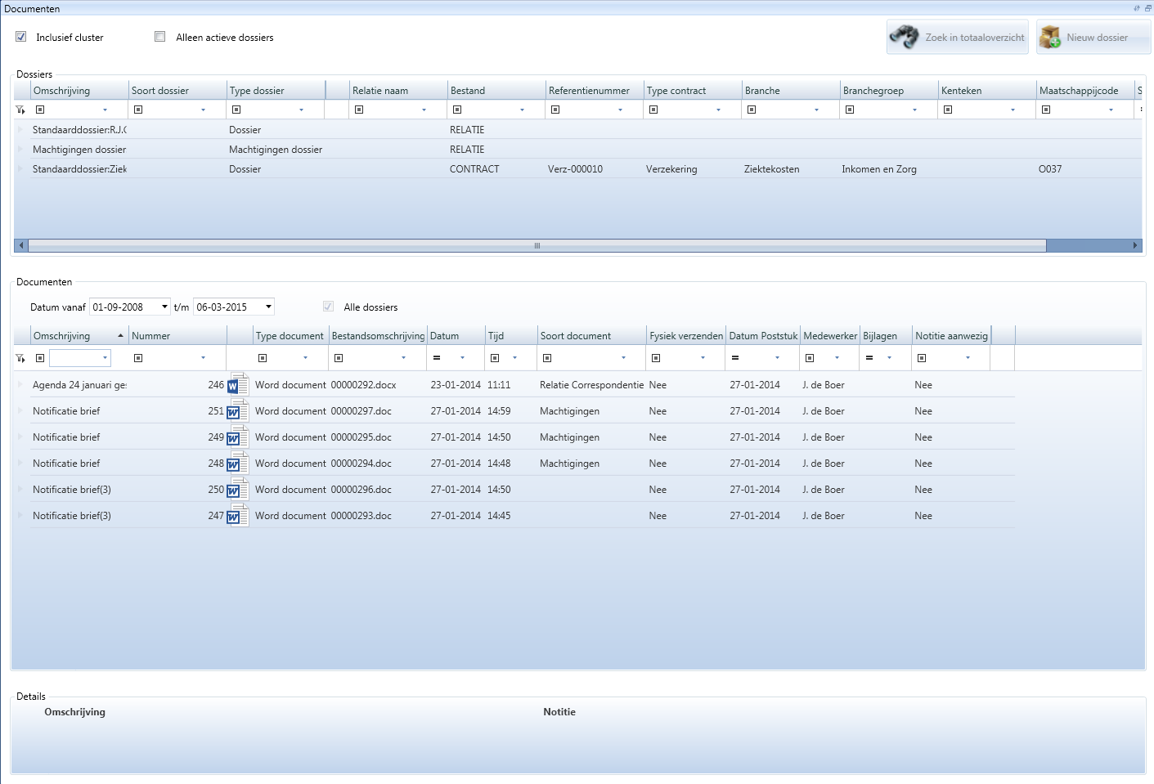Open Type dossier filter dropdown arrow
1154x784 pixels.
coord(301,110)
